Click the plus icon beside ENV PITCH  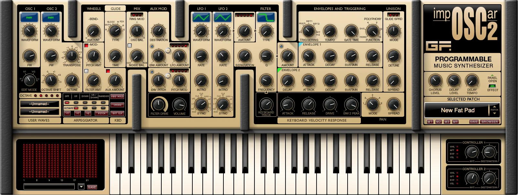click(x=168, y=76)
